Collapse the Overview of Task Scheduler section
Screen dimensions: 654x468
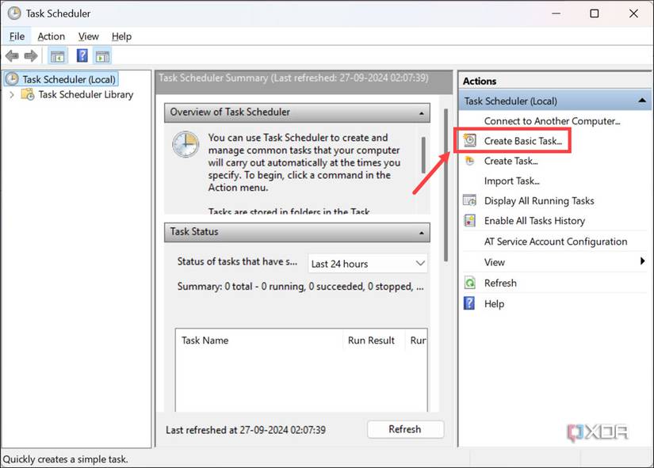pos(421,113)
